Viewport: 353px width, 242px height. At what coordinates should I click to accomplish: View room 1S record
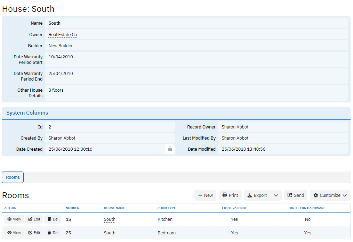pos(14,219)
